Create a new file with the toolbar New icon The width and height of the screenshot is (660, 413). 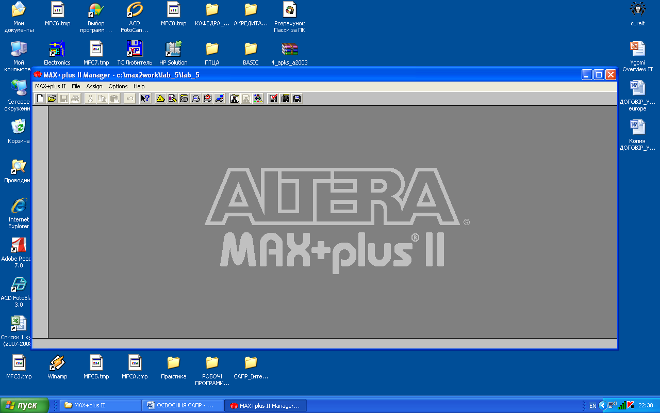(x=40, y=98)
